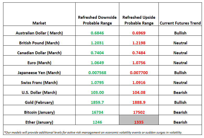Screen dimensions: 204x138
Task: Click the footnote about risk management models
Action: (93, 133)
